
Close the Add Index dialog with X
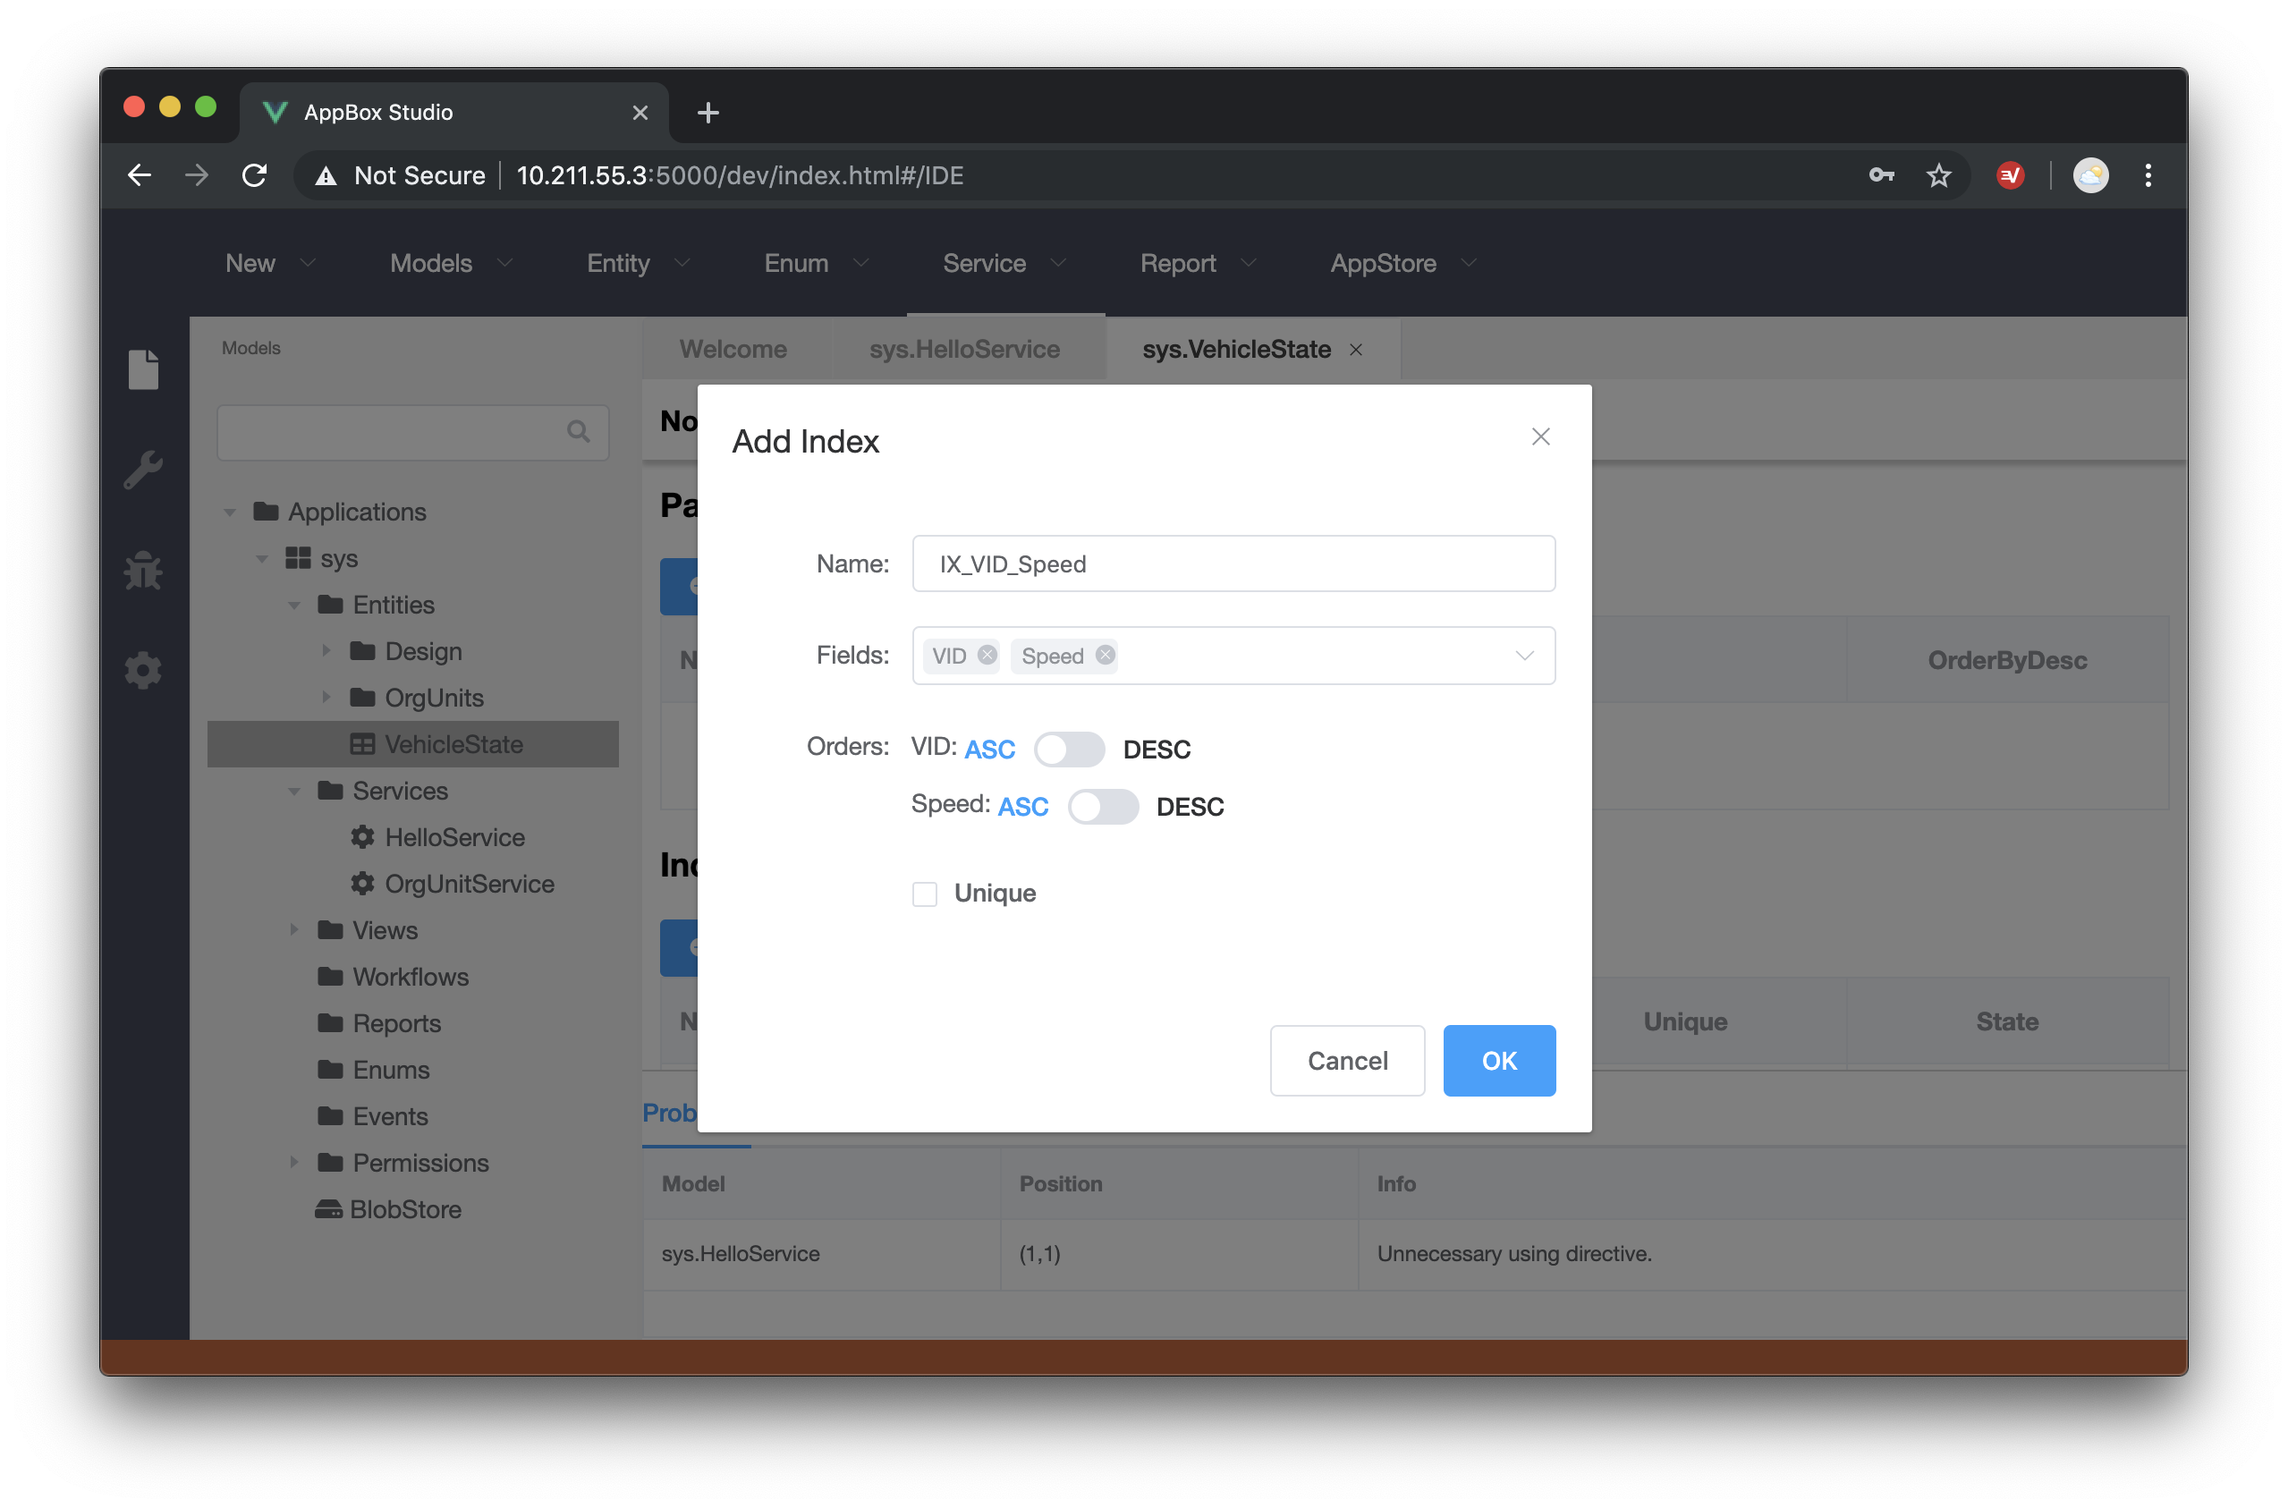click(1539, 436)
